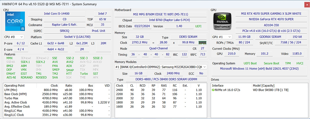Click the BIOS version 1.40 field
The image size is (310, 119).
pos(179,26)
